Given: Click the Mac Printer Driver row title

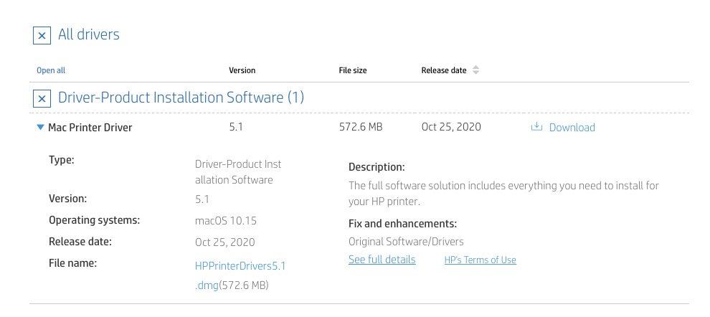Looking at the screenshot, I should click(90, 128).
